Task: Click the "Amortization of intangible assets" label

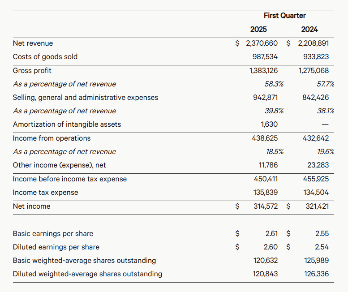Action: (67, 124)
